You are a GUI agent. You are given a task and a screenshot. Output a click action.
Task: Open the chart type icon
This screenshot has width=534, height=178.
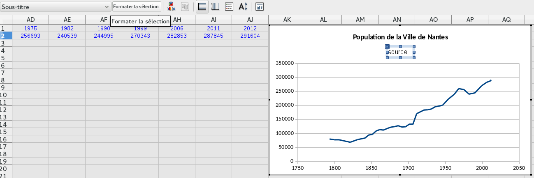(x=171, y=7)
